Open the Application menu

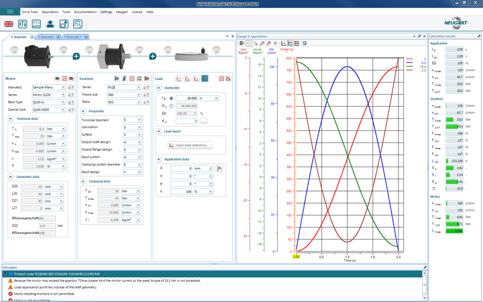tap(50, 12)
